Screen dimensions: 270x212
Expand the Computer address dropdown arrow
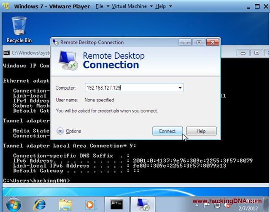point(180,87)
